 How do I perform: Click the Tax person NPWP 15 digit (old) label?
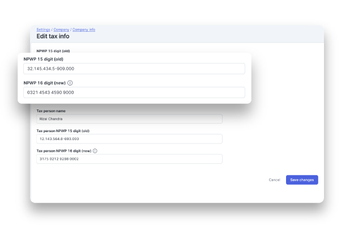[x=63, y=131]
